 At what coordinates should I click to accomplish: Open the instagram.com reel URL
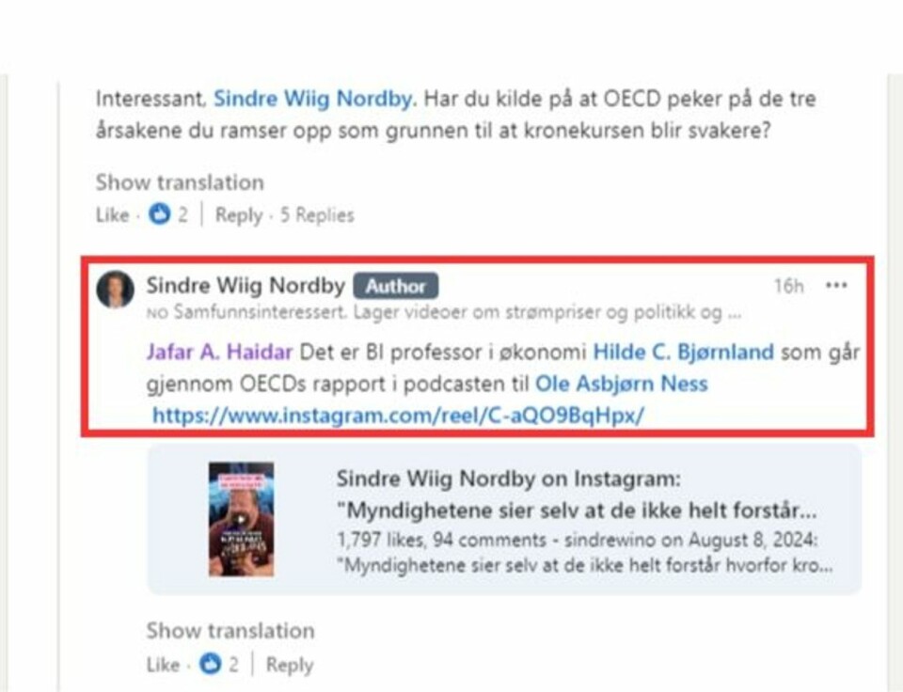[398, 415]
